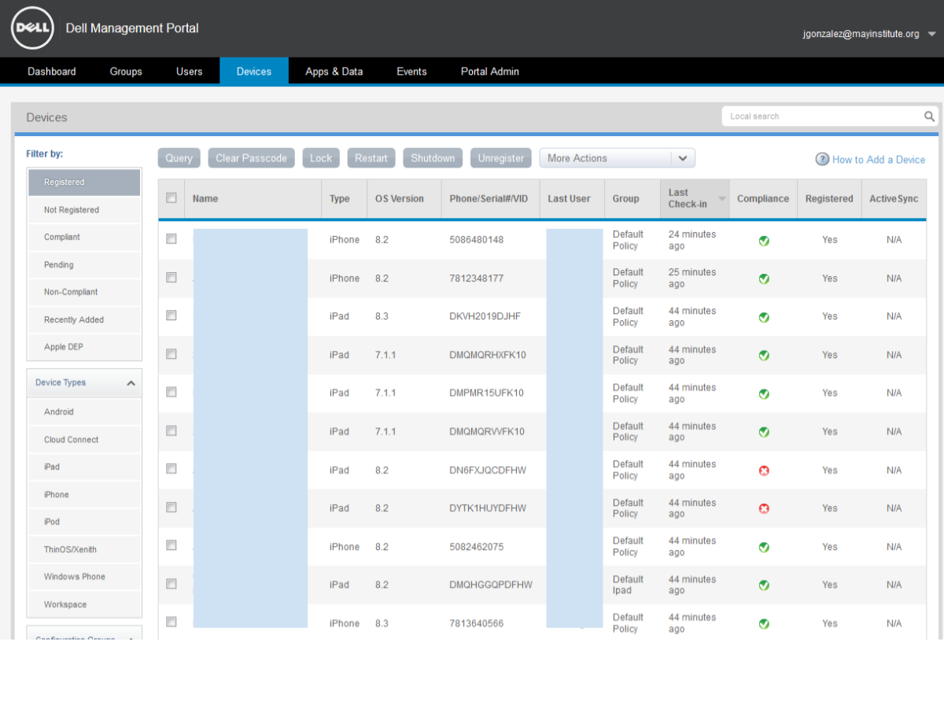The height and width of the screenshot is (708, 944).
Task: Click the Unregister button
Action: (501, 158)
